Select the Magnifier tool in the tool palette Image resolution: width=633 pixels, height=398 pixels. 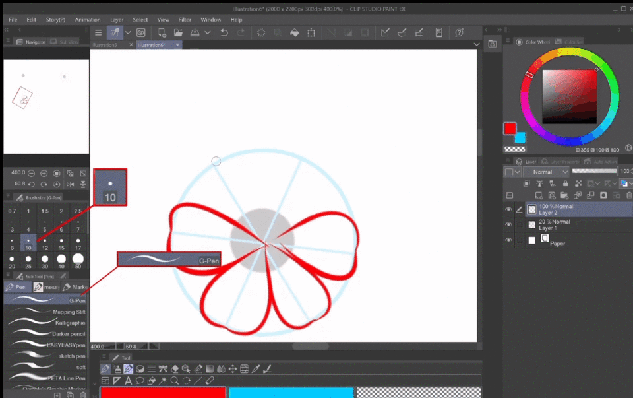175,381
